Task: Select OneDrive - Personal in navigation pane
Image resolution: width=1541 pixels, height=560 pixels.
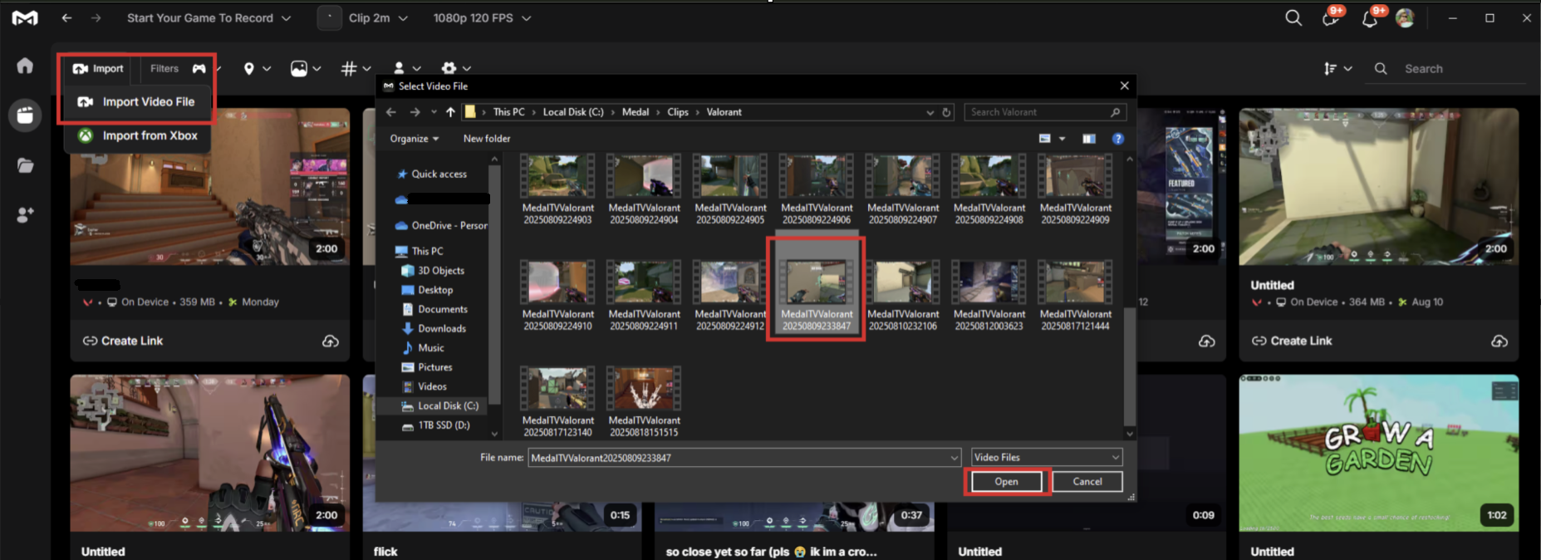Action: pos(441,225)
